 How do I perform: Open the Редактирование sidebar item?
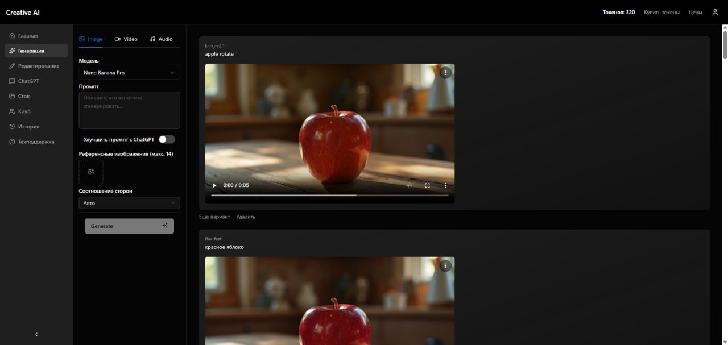[x=36, y=66]
